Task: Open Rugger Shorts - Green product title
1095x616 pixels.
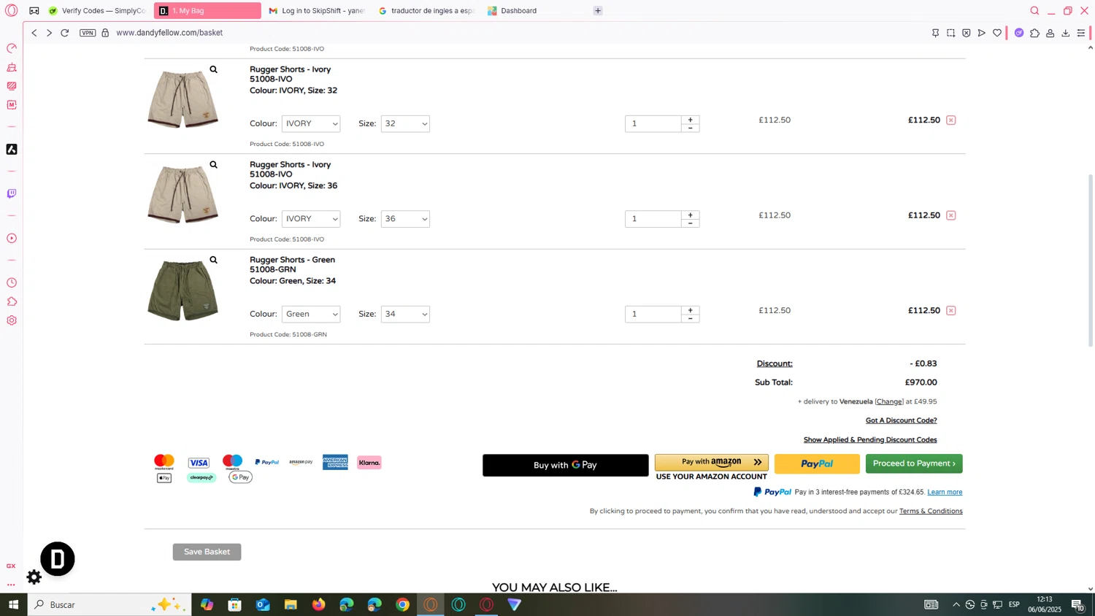Action: pyautogui.click(x=292, y=260)
